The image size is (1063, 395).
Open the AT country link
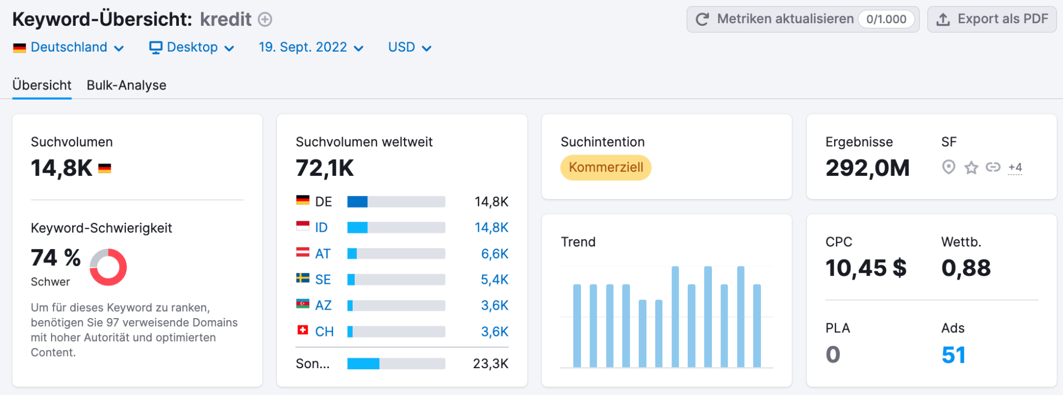click(323, 254)
